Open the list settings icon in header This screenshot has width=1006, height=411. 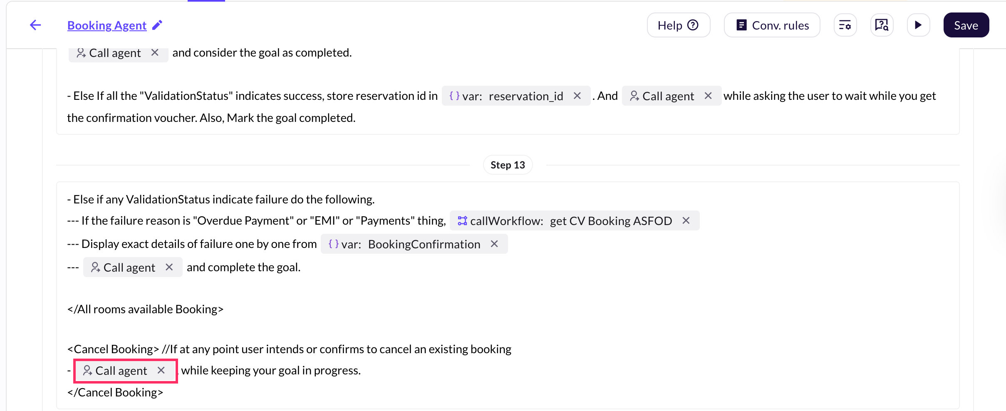(845, 25)
